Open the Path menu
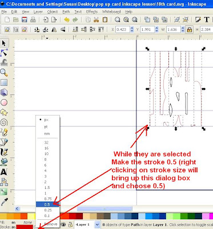Viewport: 213px width, 229px height. click(x=66, y=12)
